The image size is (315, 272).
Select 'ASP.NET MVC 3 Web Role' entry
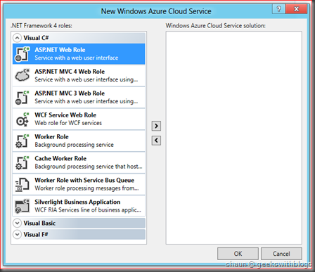(x=79, y=97)
